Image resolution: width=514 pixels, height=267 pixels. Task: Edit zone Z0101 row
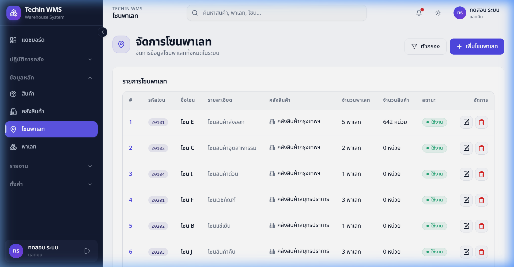(466, 122)
